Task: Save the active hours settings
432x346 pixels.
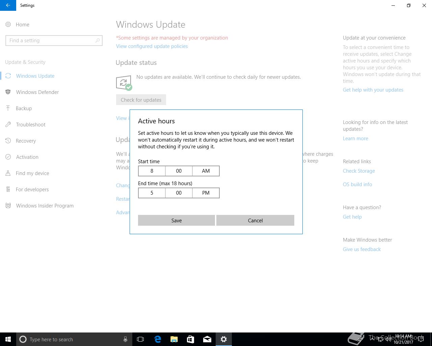Action: click(177, 220)
